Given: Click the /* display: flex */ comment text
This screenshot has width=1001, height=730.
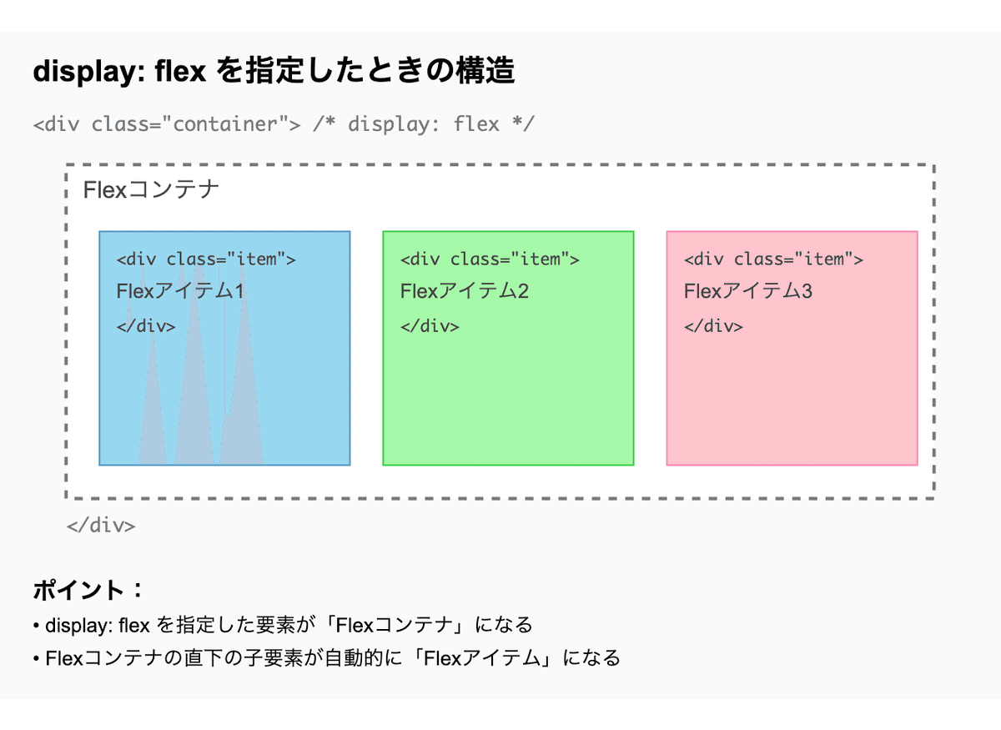Looking at the screenshot, I should tap(424, 124).
